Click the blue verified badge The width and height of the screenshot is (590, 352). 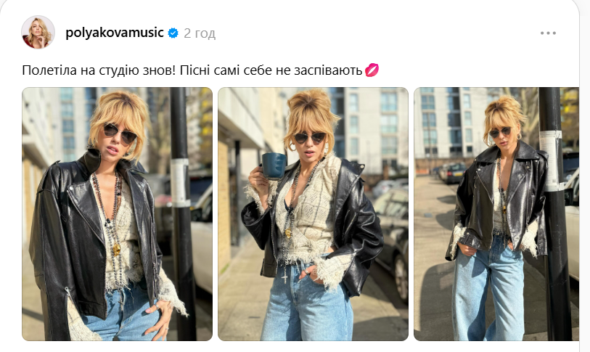coord(173,33)
